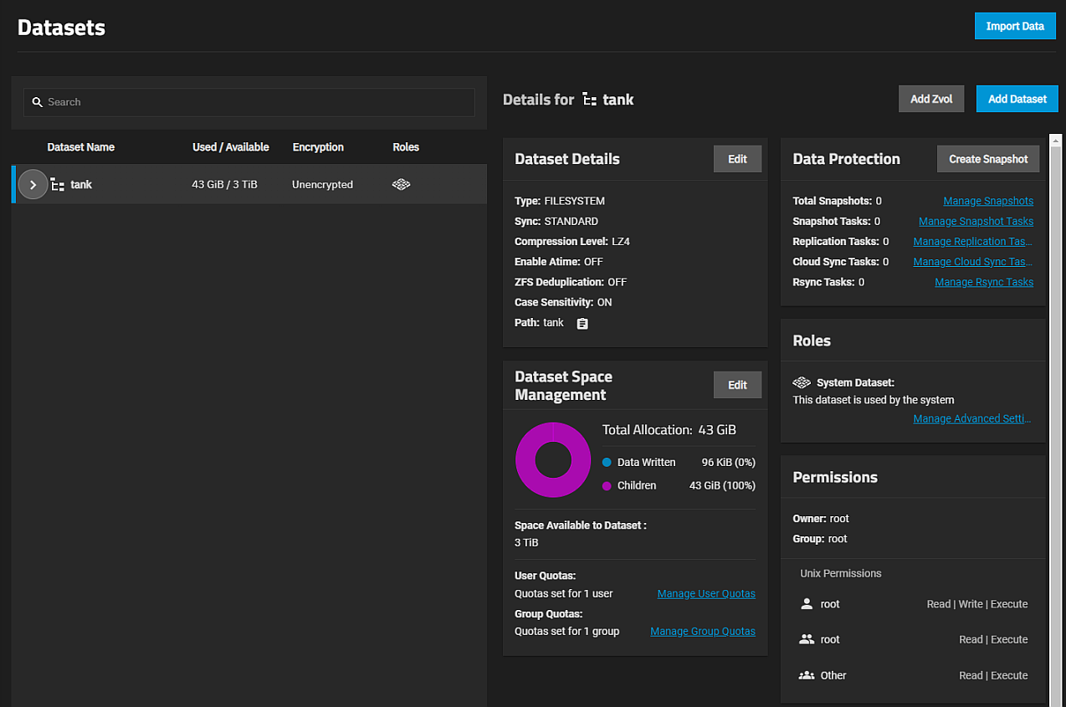Click Add Dataset button
The image size is (1066, 707).
(x=1017, y=99)
